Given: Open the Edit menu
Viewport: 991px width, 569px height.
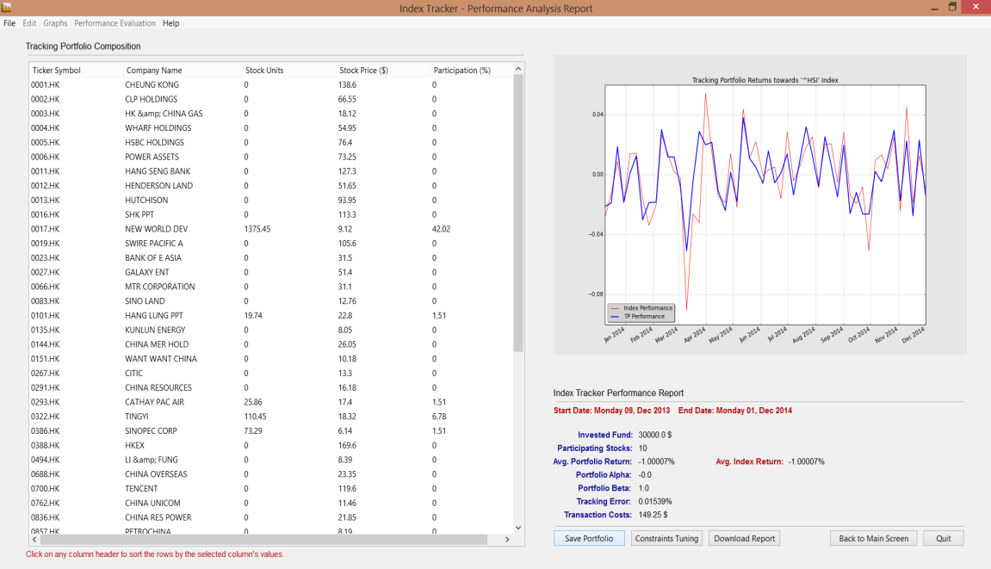Looking at the screenshot, I should 30,23.
